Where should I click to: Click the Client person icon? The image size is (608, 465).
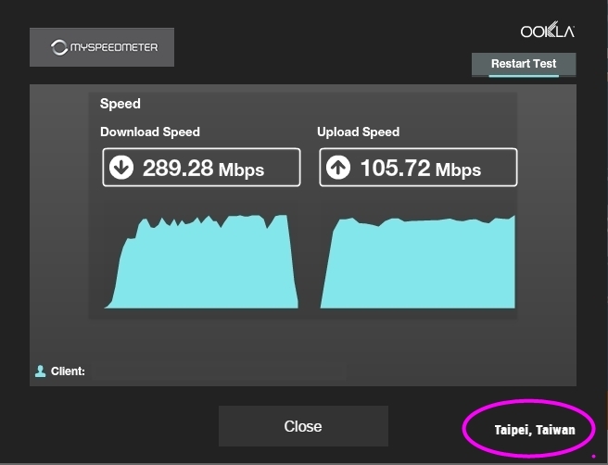[x=40, y=371]
